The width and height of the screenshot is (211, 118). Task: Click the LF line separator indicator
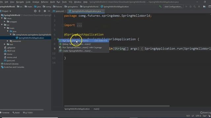tap(193, 116)
